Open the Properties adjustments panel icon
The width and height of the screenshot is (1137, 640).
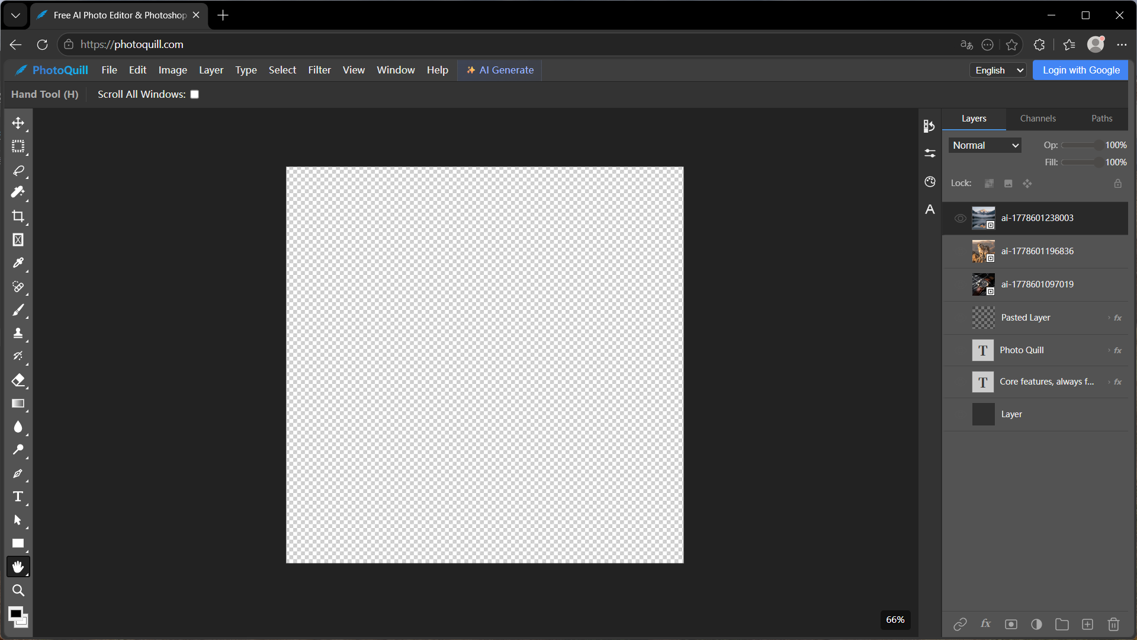[x=930, y=153]
